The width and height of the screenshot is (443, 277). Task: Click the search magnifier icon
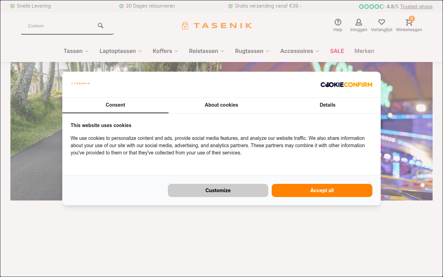(x=101, y=26)
